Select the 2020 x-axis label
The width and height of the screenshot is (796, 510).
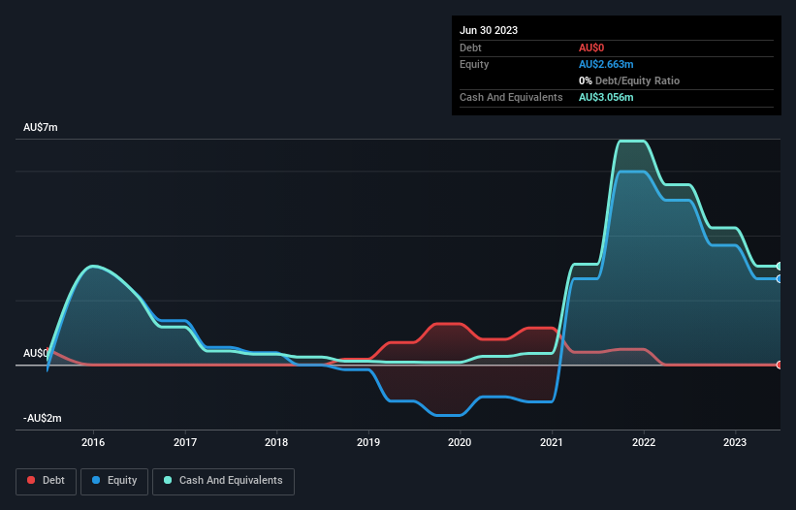[x=460, y=442]
